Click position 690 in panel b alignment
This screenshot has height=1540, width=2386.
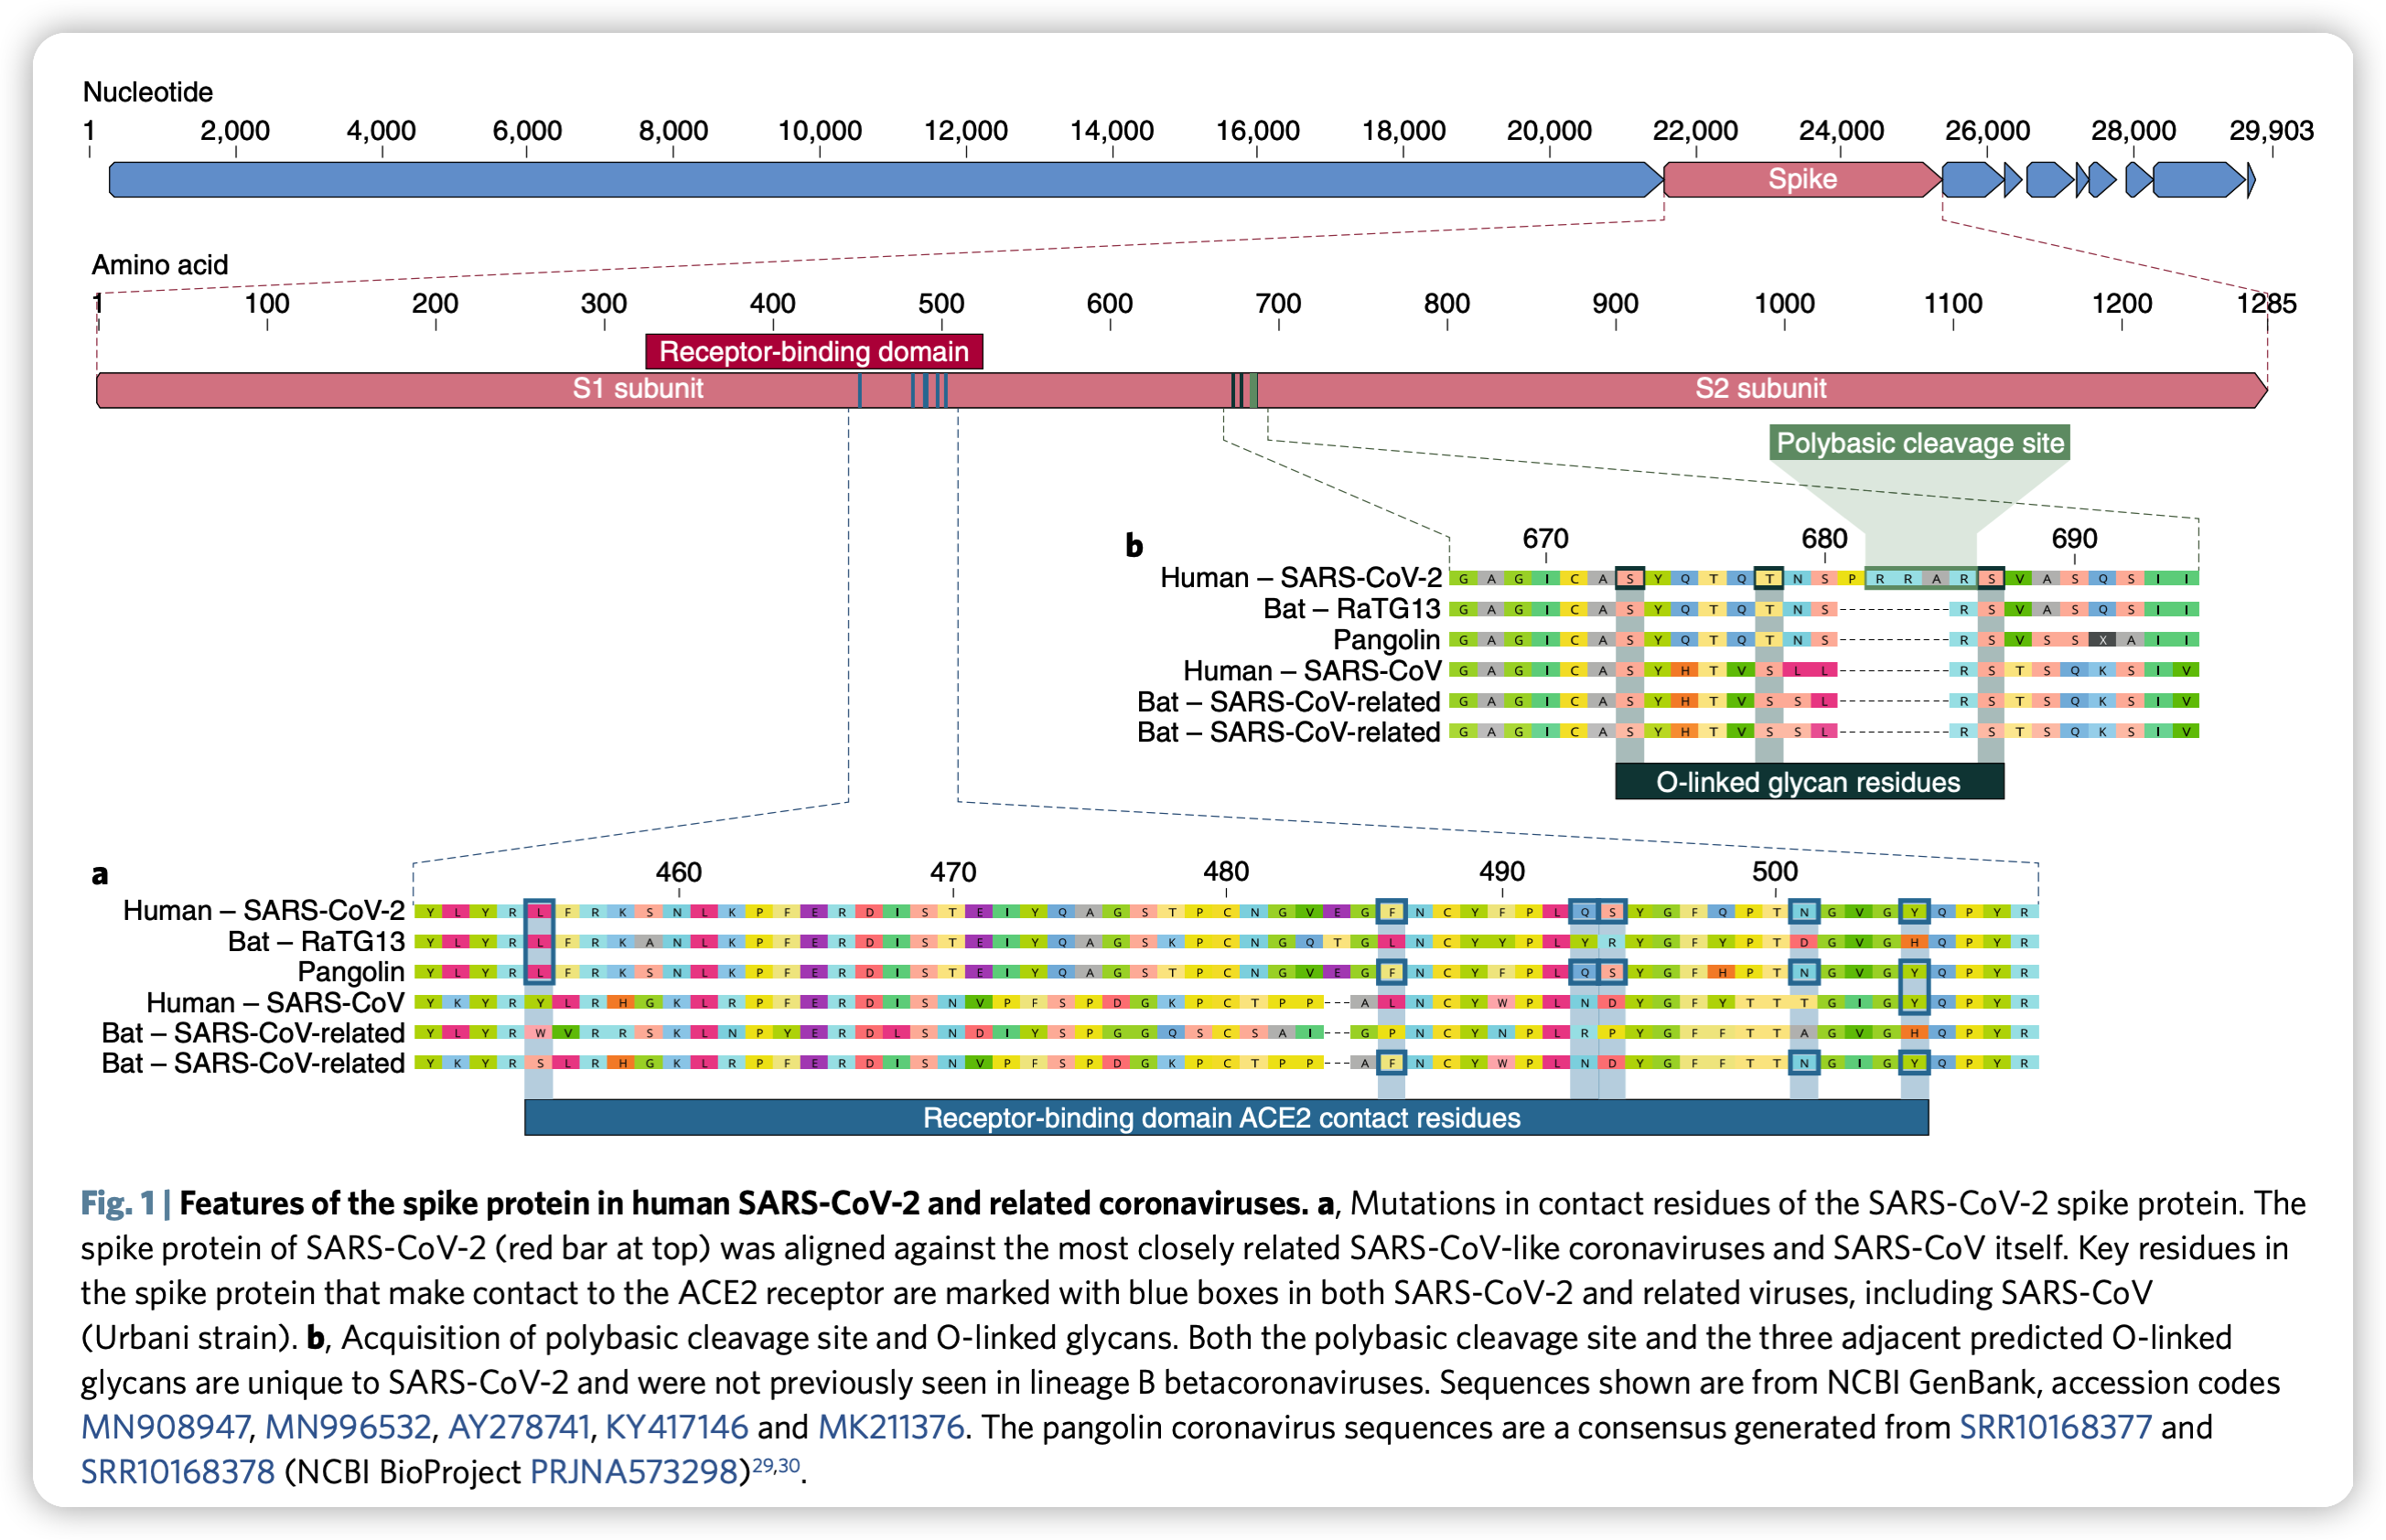click(x=2074, y=539)
